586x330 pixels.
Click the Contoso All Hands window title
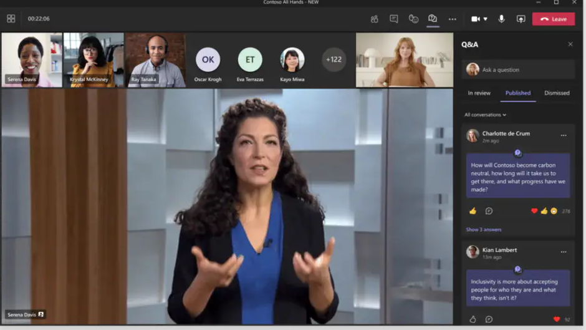click(291, 2)
